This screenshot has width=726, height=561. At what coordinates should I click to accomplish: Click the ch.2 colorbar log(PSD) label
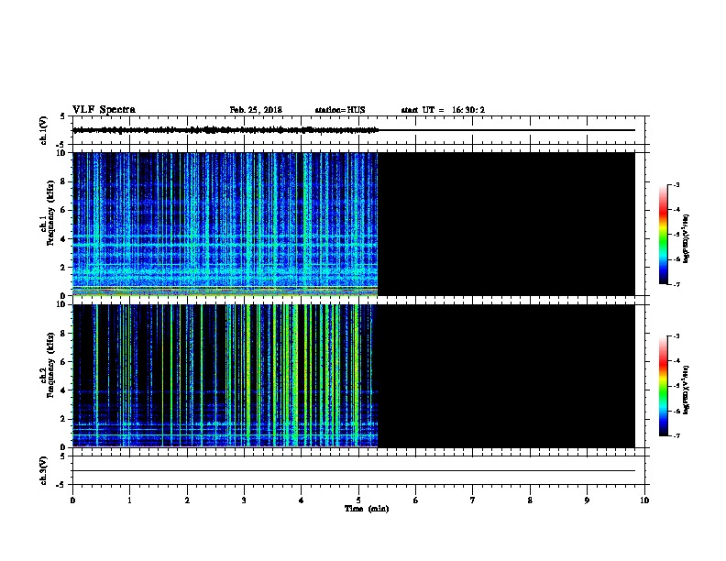point(686,390)
